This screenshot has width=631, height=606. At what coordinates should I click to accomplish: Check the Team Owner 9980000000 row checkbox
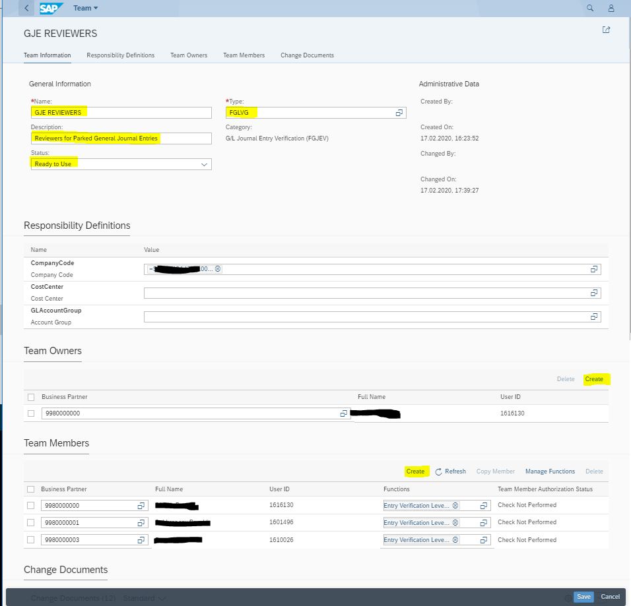[31, 413]
